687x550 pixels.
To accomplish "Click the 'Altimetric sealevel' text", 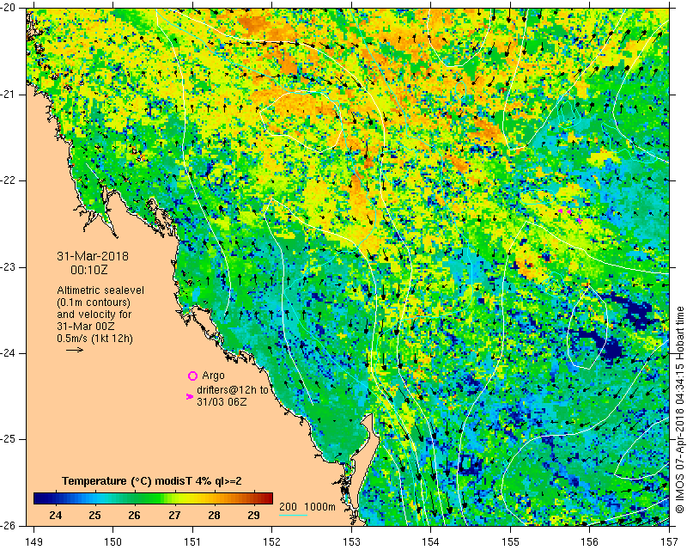I will tap(100, 290).
